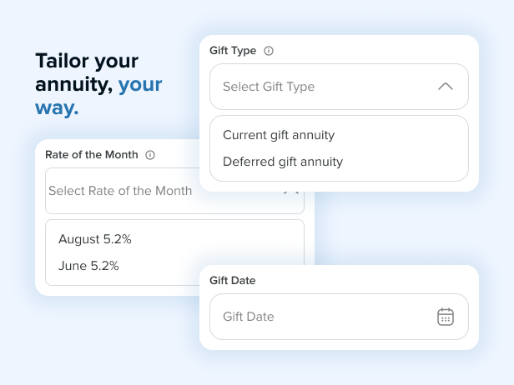Select the August 5.2% rate
This screenshot has height=385, width=514.
click(95, 239)
